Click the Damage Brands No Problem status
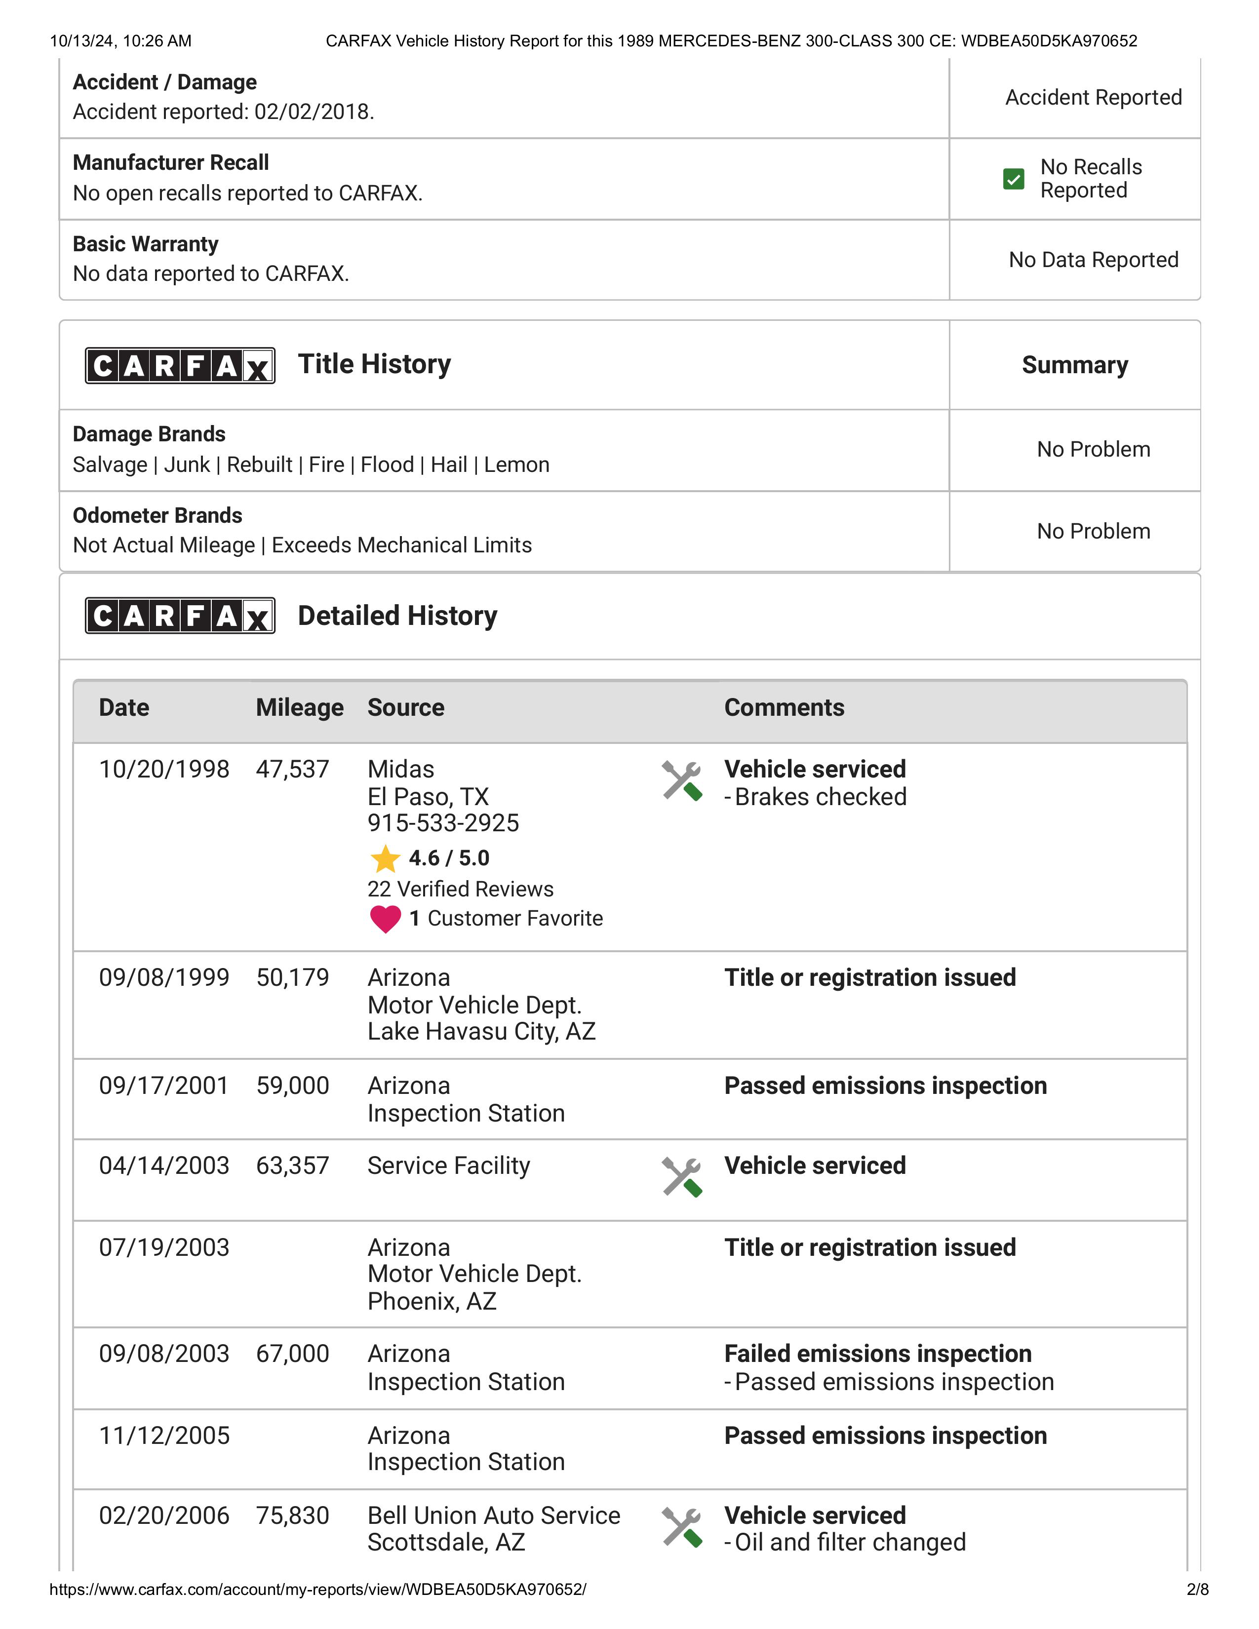The image size is (1259, 1629). coord(1094,450)
